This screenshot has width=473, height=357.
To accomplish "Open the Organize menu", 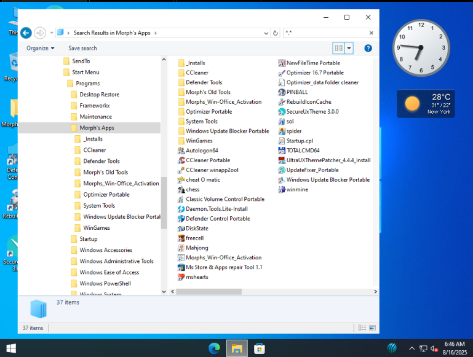I will (40, 48).
